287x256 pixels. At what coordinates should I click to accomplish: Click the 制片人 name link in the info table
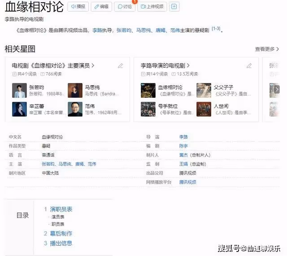183,155
